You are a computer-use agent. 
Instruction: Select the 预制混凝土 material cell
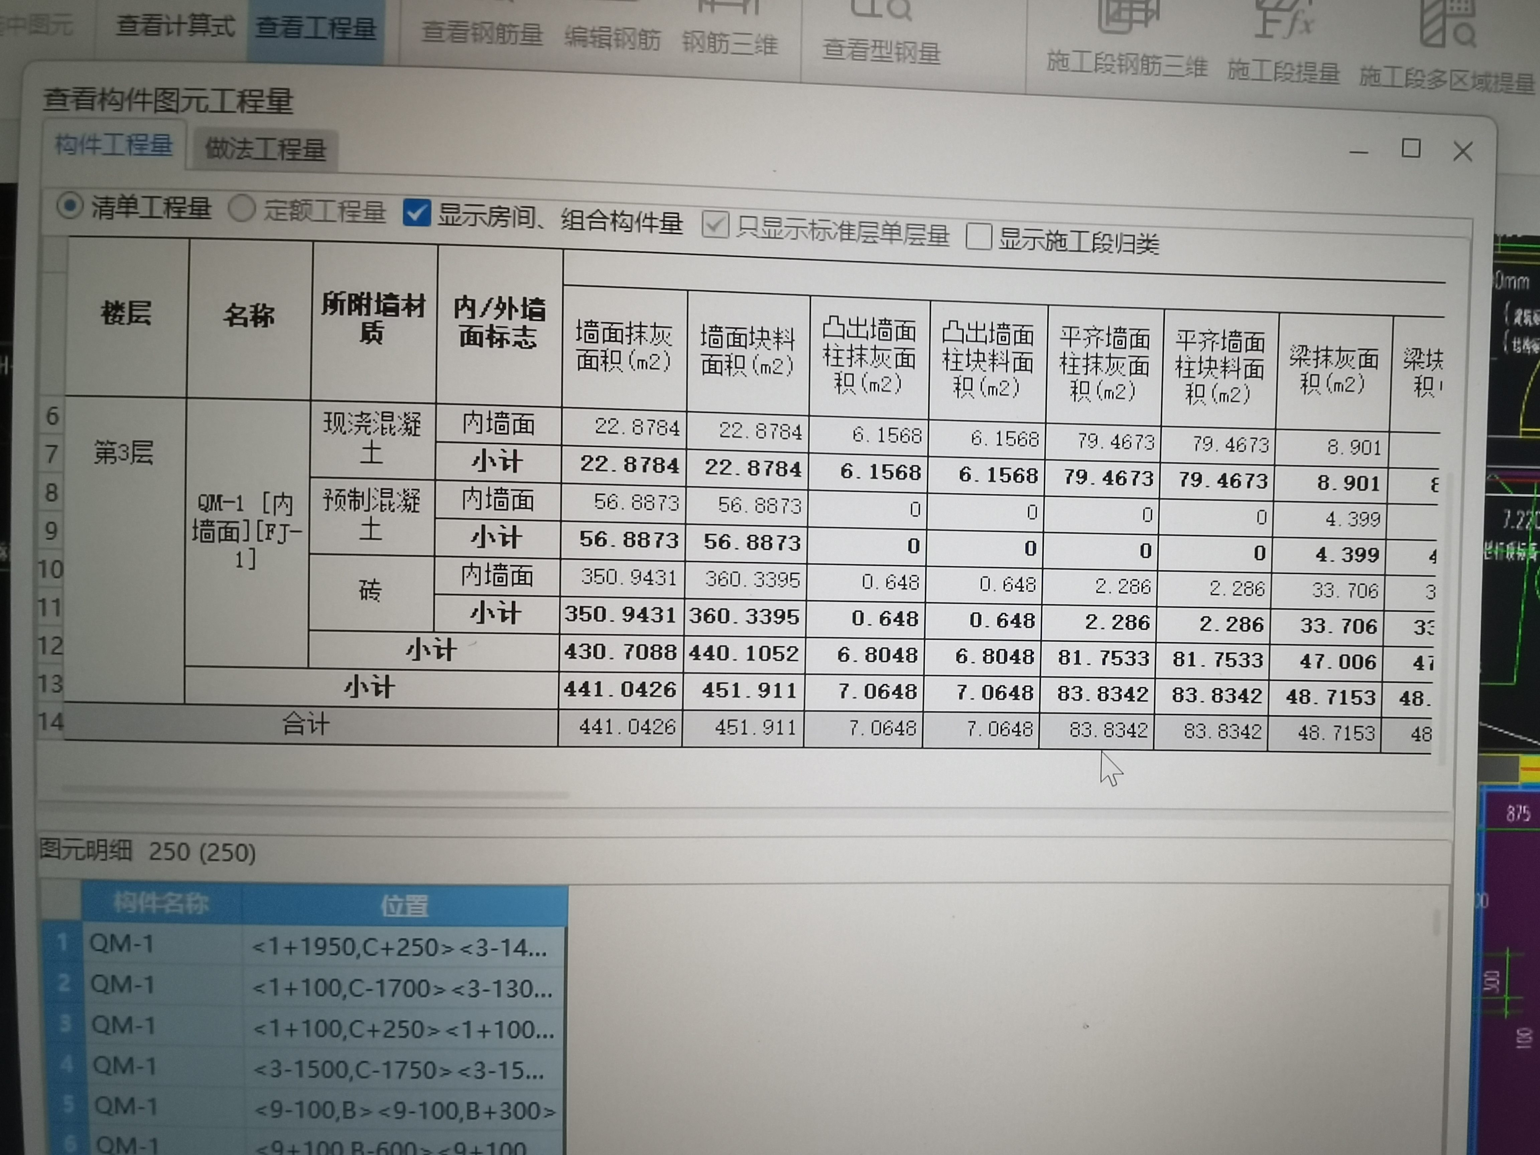[371, 516]
